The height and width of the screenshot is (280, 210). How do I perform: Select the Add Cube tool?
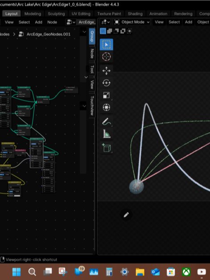(106, 148)
